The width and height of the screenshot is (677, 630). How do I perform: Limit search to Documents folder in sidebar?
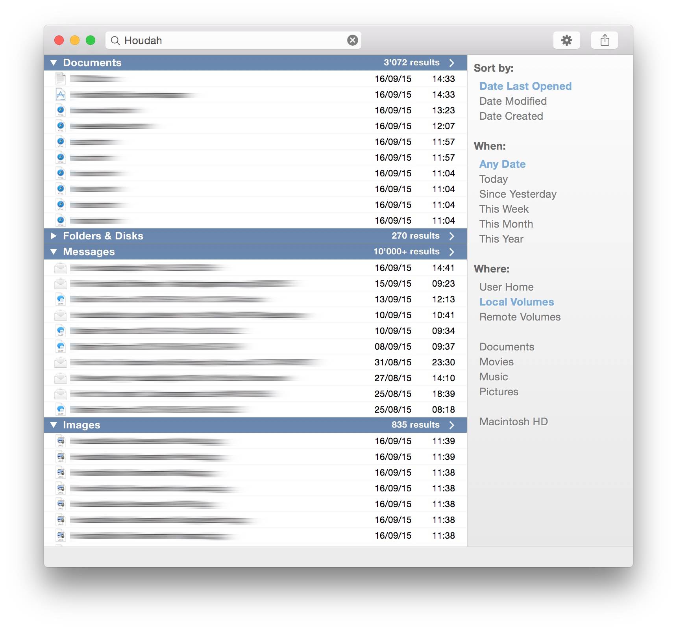[507, 347]
